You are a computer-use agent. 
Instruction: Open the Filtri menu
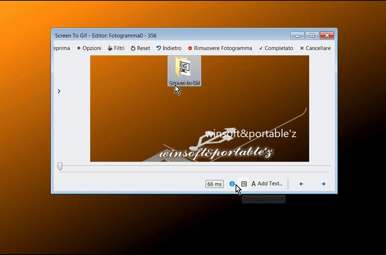pyautogui.click(x=116, y=48)
